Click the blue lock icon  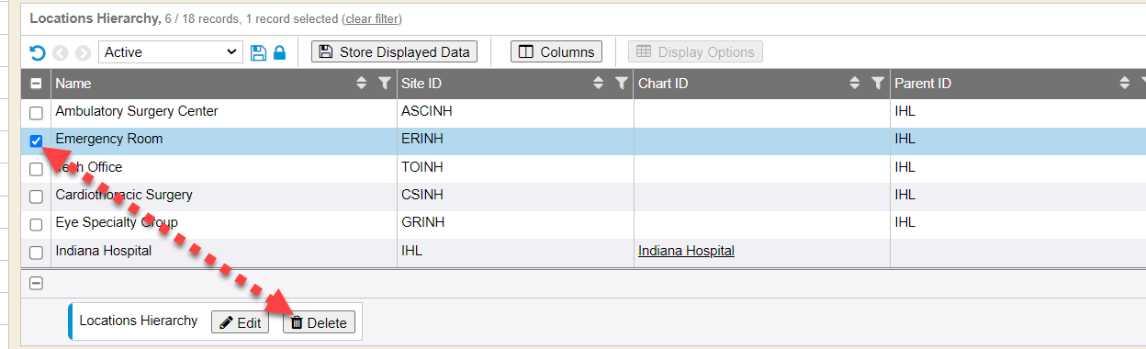[x=279, y=52]
